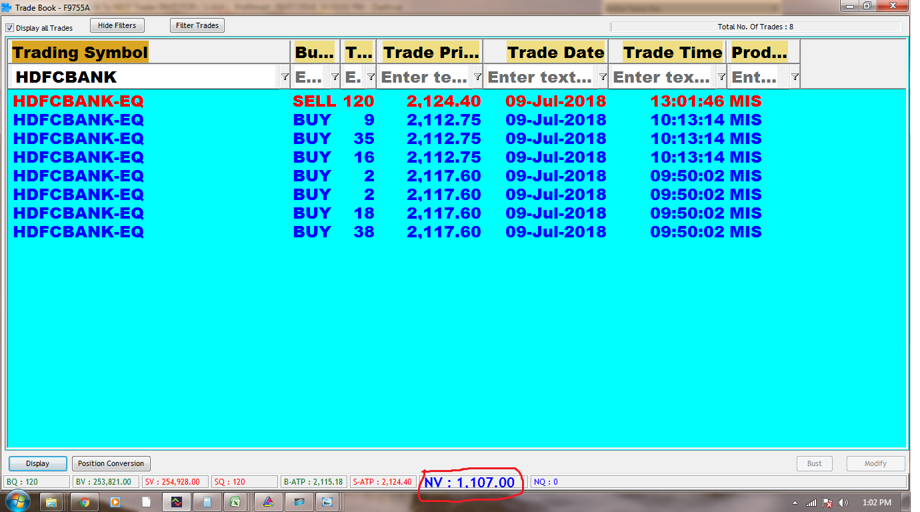The width and height of the screenshot is (920, 512).
Task: Open the colorful pyramid app on the taskbar
Action: pyautogui.click(x=268, y=502)
